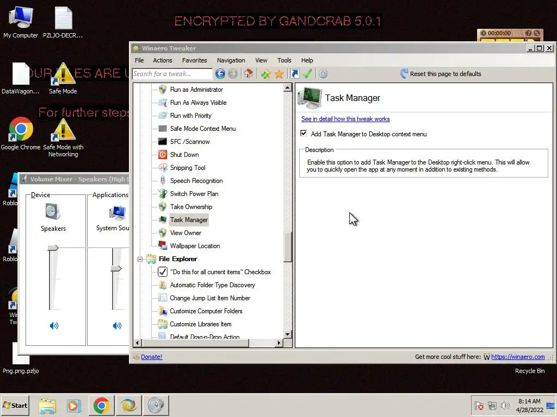557x417 pixels.
Task: Select Google Chrome desktop shortcut
Action: [x=21, y=134]
